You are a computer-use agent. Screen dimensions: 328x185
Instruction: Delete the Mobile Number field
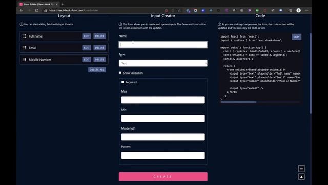click(x=99, y=60)
